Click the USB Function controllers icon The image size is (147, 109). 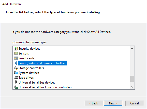[x=16, y=87]
